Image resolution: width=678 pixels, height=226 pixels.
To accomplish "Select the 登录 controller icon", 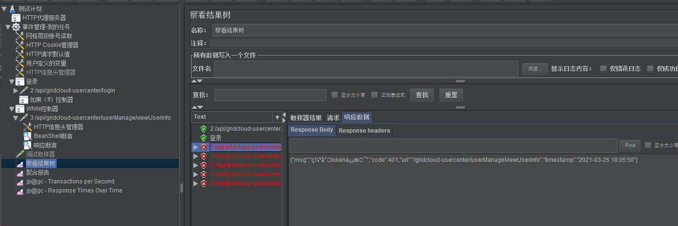I will (20, 81).
